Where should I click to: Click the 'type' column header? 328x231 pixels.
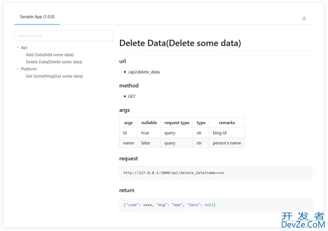[201, 123]
